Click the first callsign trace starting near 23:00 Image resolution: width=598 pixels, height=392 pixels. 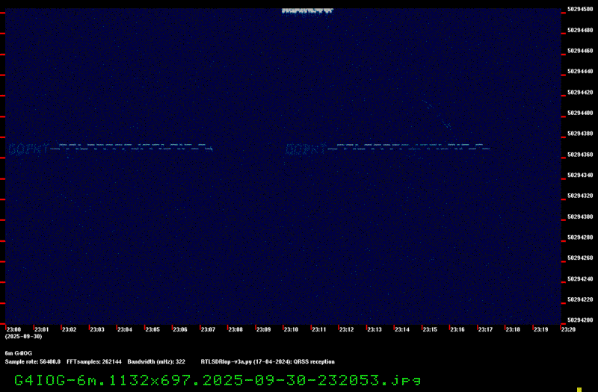[x=110, y=149]
